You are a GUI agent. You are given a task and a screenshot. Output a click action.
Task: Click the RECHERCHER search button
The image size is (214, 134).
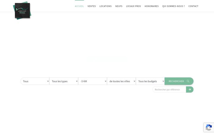(179, 81)
